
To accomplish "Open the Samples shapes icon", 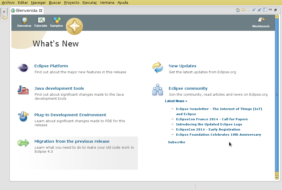I will [x=57, y=20].
